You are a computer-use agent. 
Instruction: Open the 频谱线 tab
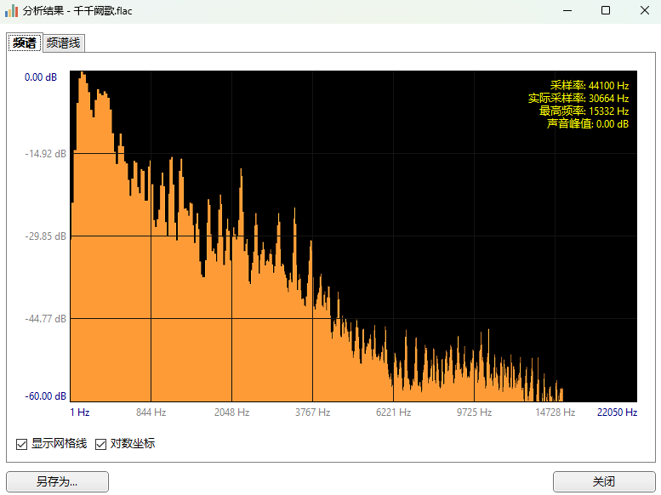tap(63, 43)
